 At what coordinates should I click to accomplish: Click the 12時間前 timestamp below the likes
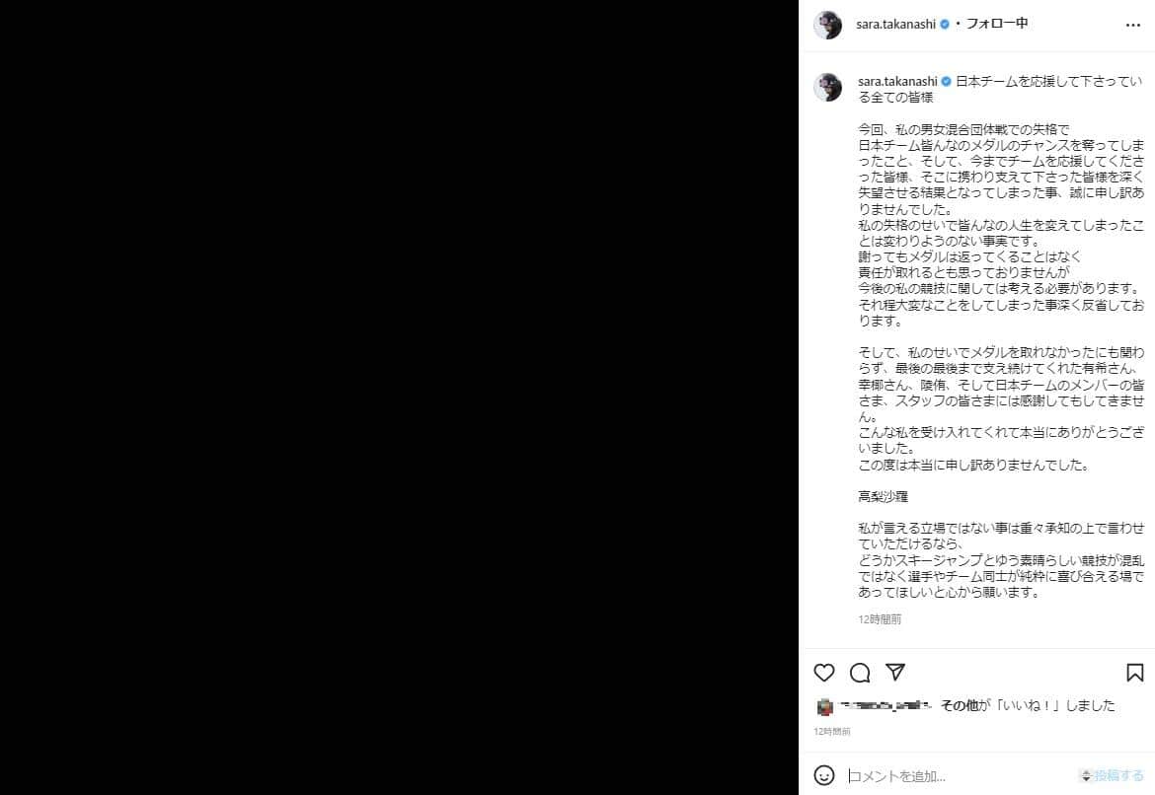coord(831,731)
